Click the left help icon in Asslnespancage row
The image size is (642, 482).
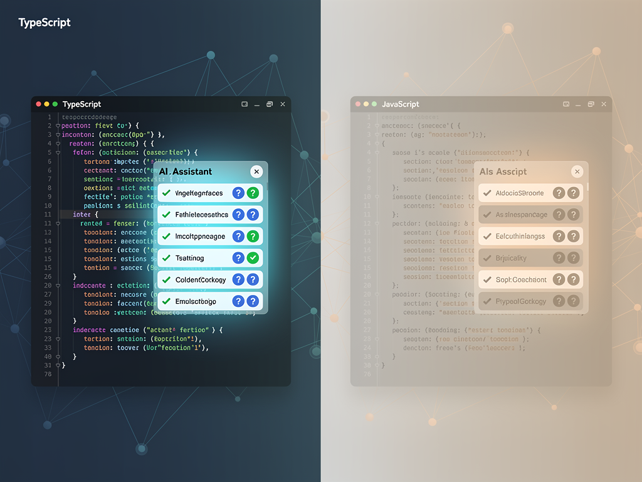click(559, 215)
